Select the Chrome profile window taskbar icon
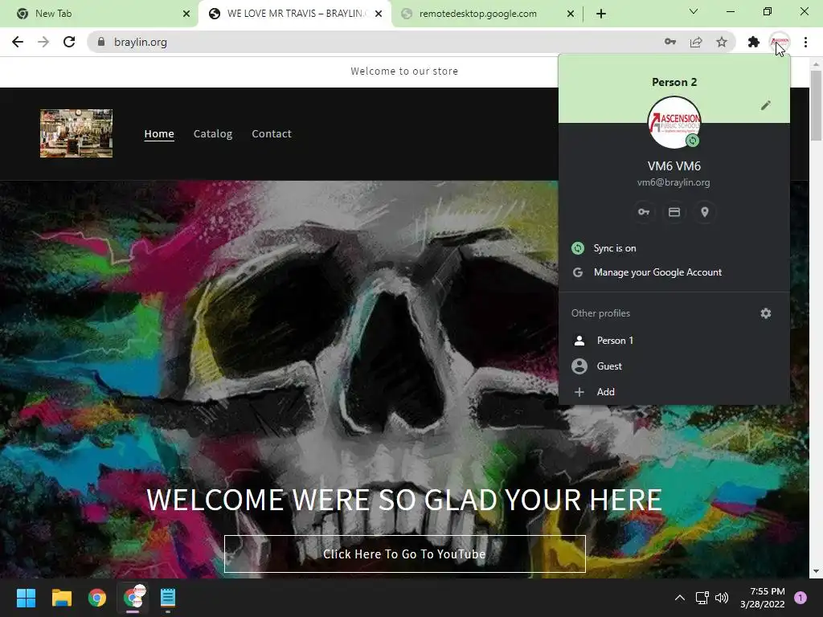 click(x=133, y=598)
